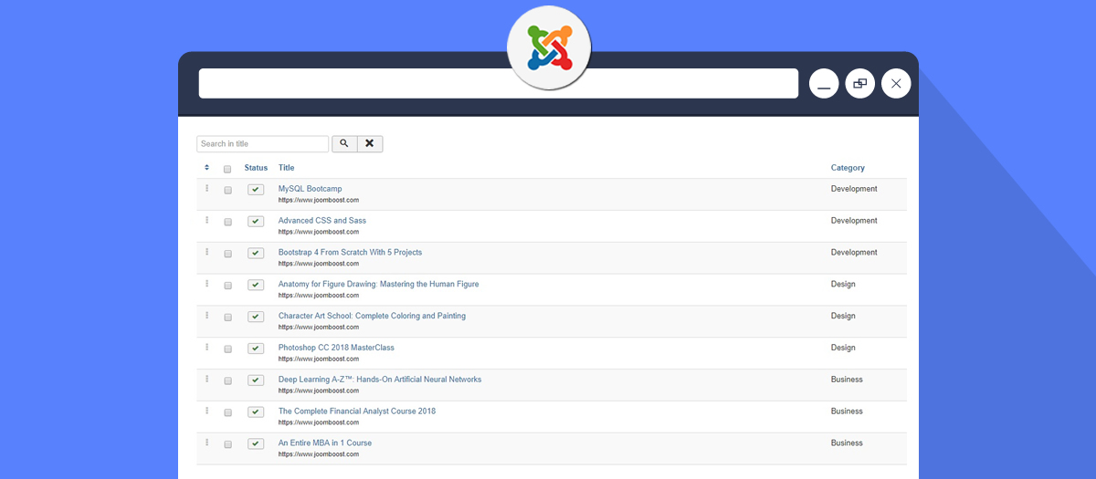Open Photoshop CC 2018 MasterClass link
This screenshot has width=1096, height=479.
[x=336, y=348]
